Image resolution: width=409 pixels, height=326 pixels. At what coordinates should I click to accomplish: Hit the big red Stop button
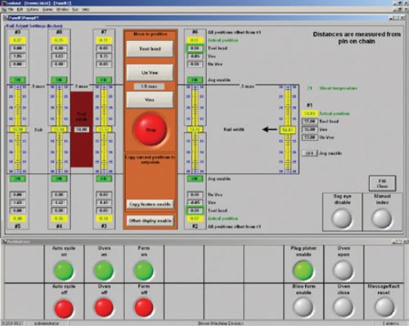[x=151, y=130]
